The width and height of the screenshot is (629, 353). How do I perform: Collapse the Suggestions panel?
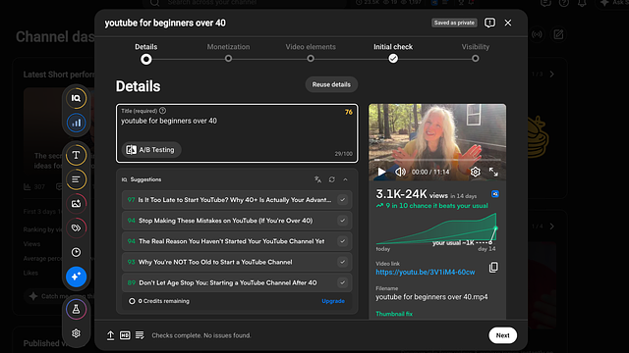point(345,179)
